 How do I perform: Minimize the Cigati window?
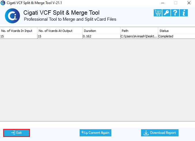[163, 3]
